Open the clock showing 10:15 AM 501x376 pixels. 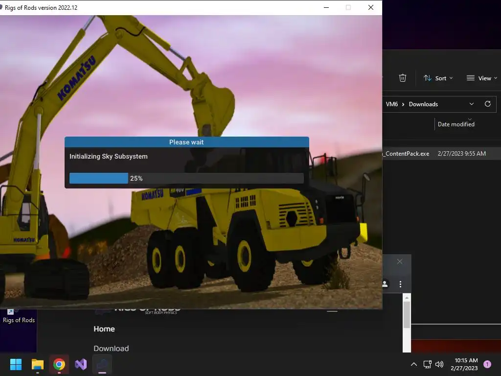[x=465, y=364]
